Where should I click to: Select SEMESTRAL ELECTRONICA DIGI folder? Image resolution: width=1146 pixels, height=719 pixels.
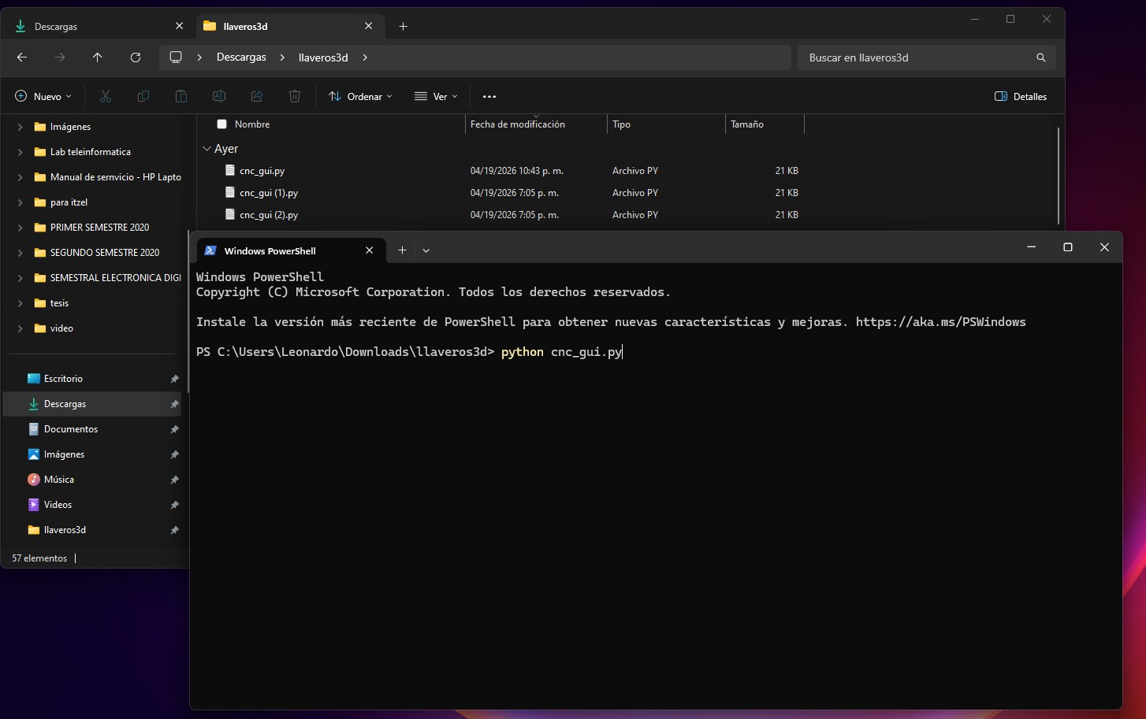pyautogui.click(x=115, y=278)
